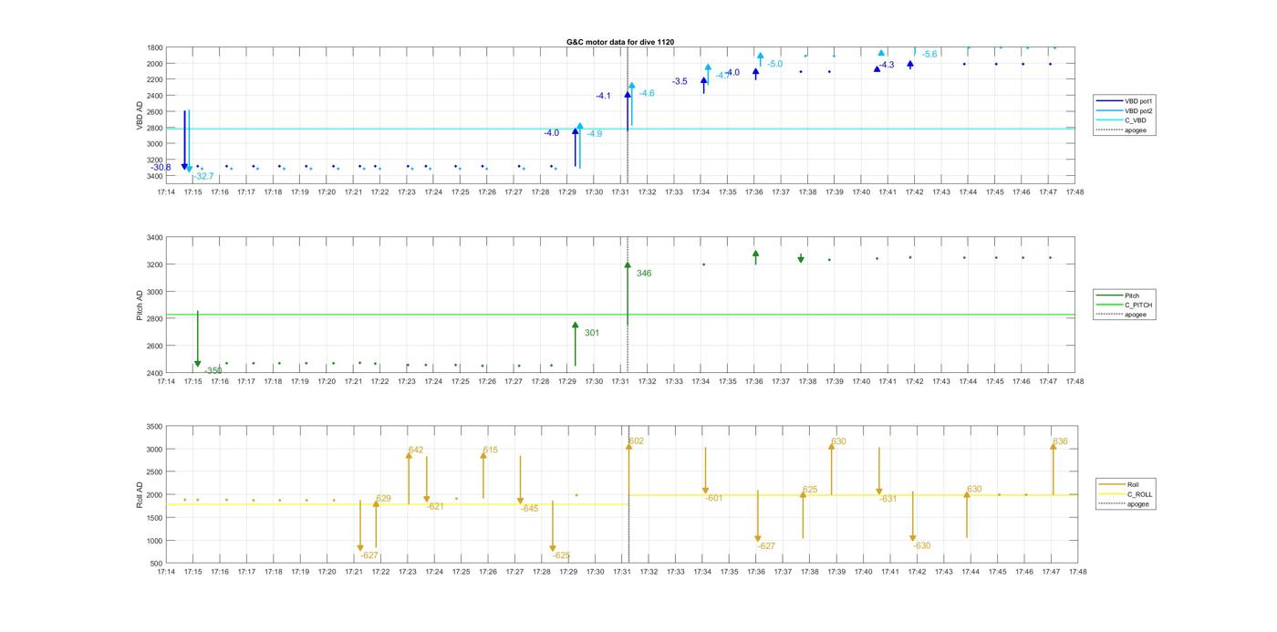Click the '602' roll data label
The image size is (1277, 632).
(x=637, y=441)
